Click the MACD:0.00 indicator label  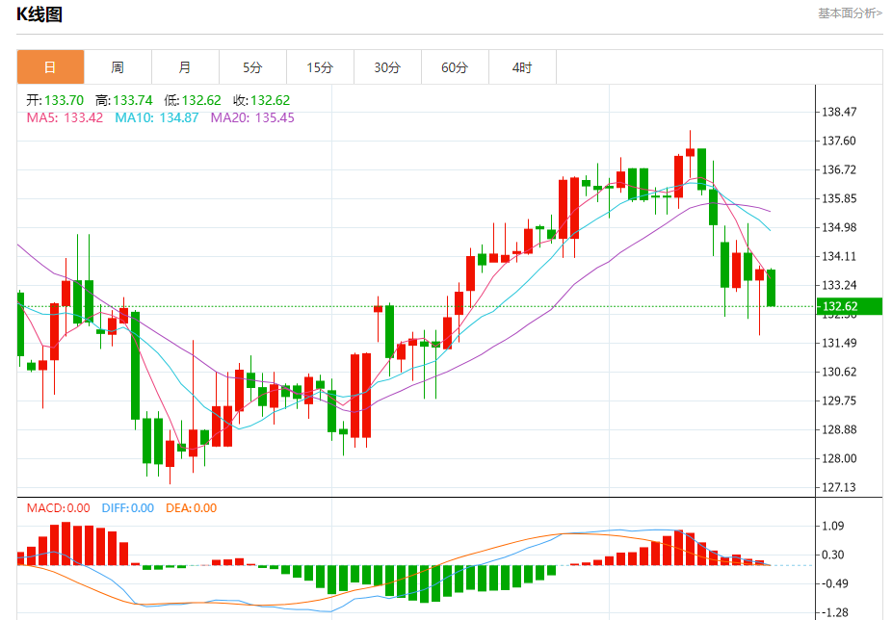[58, 508]
